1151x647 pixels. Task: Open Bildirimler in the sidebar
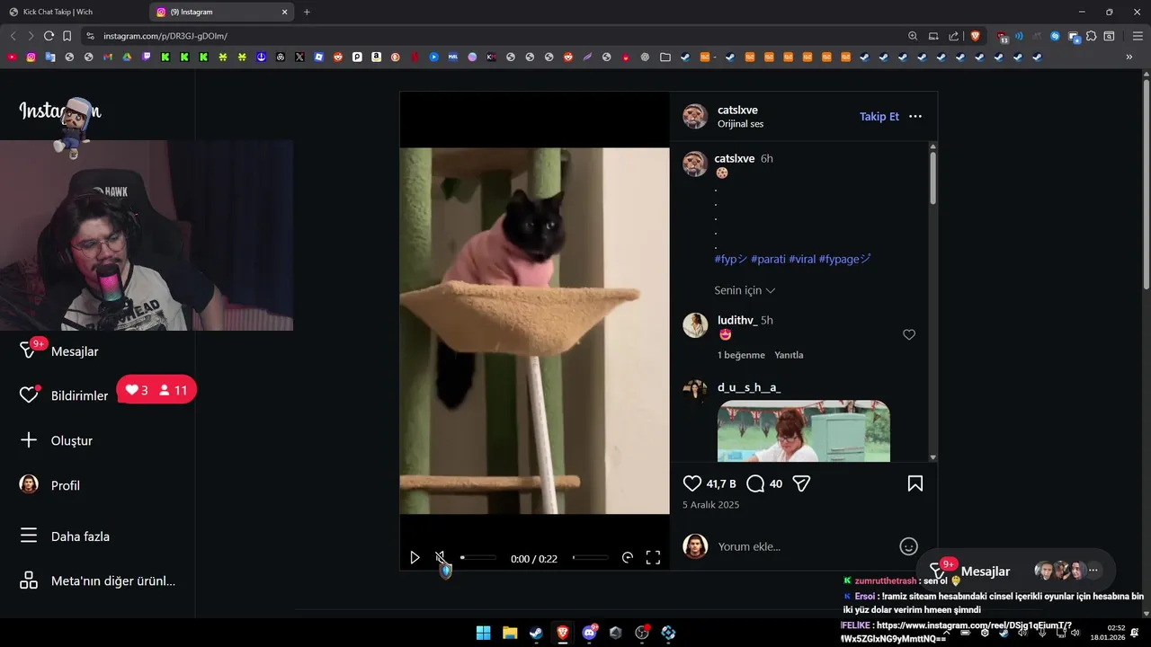click(x=63, y=395)
